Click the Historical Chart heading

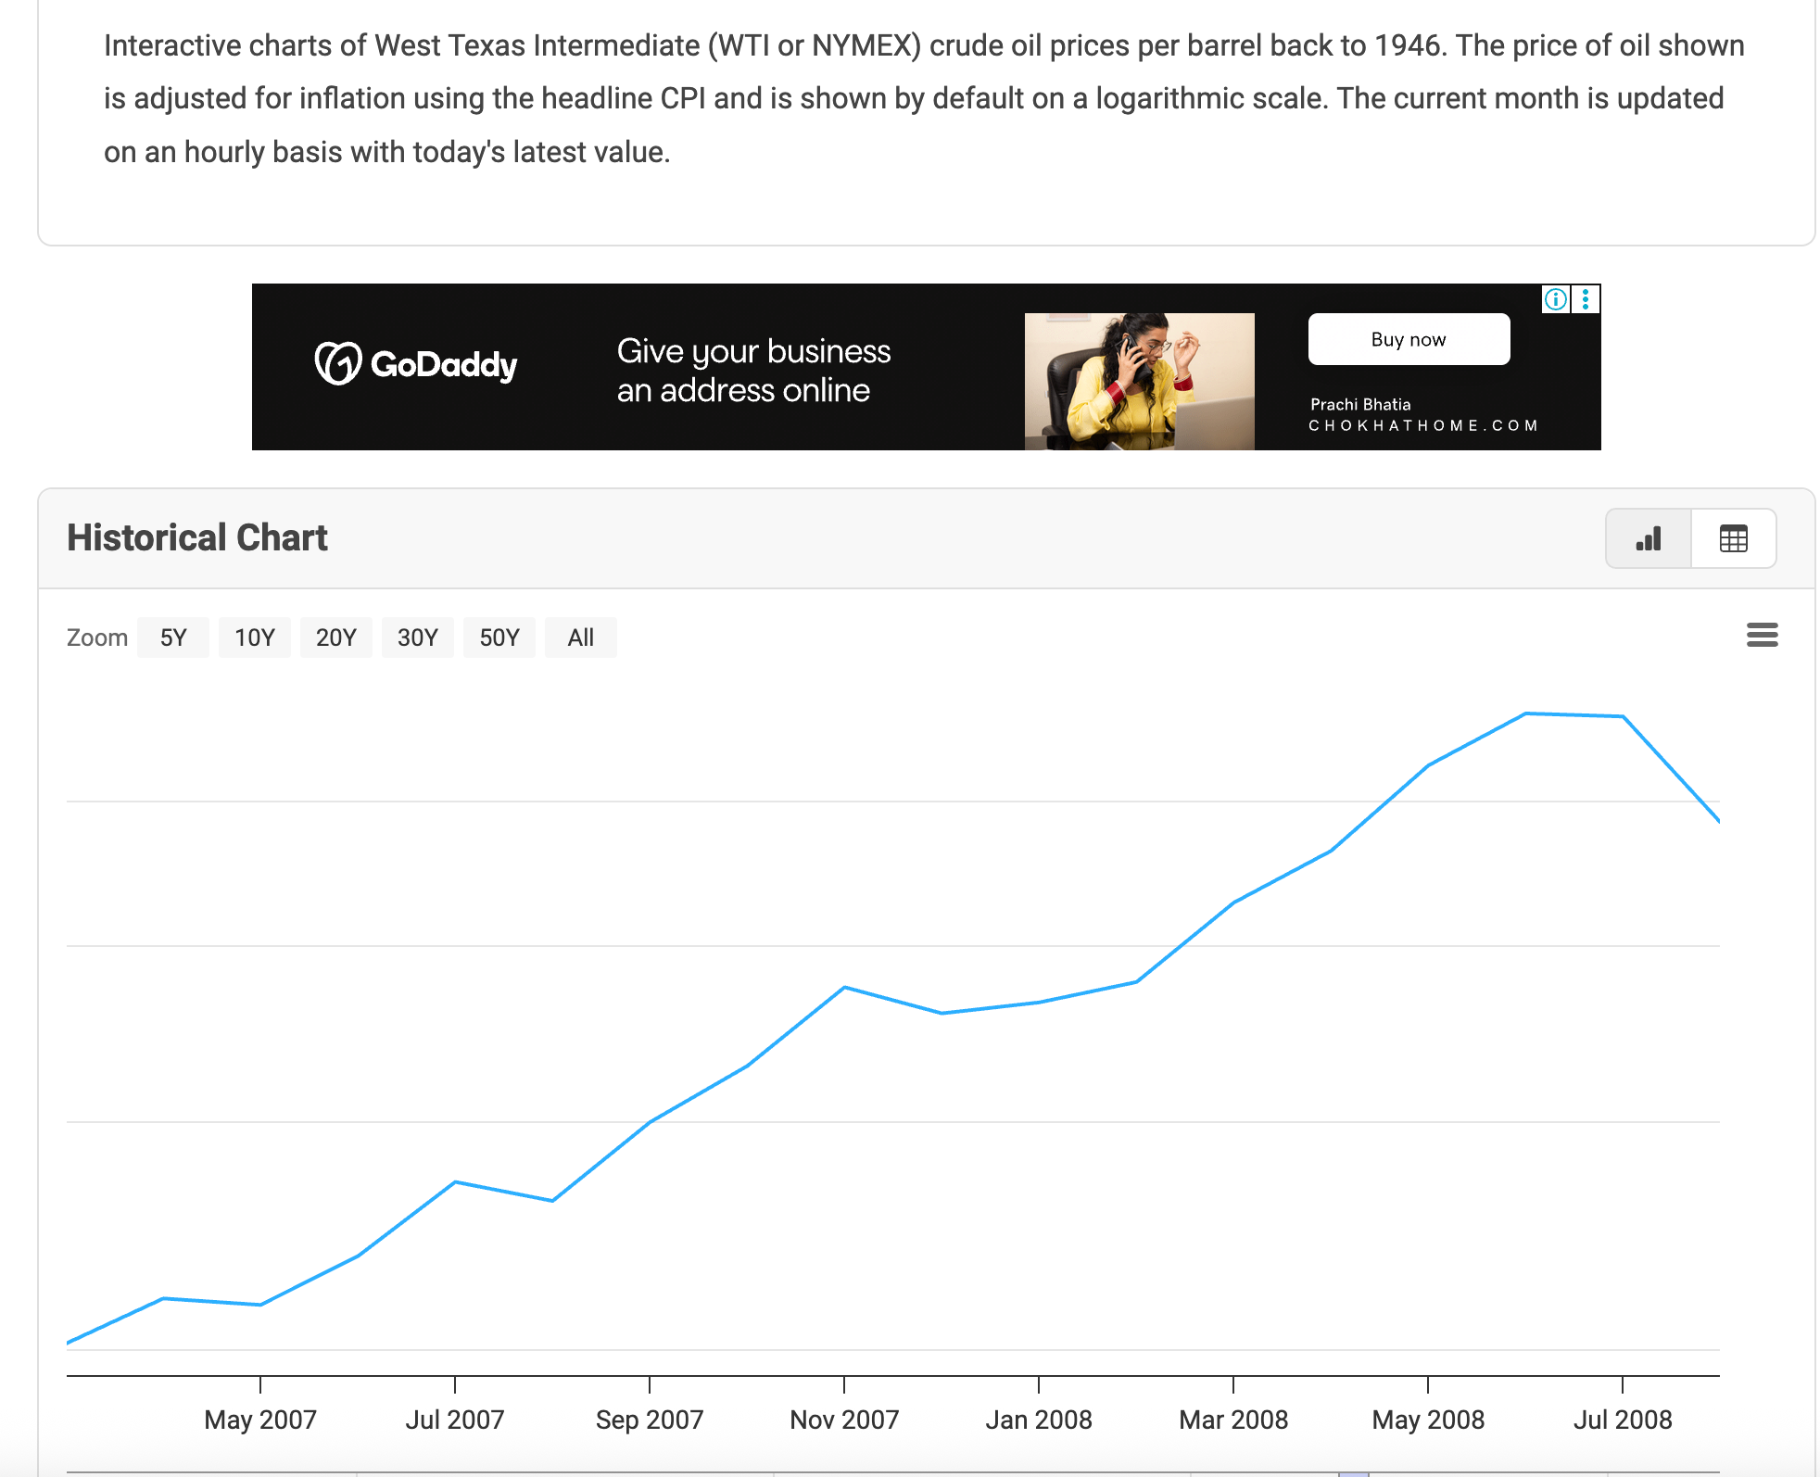pos(197,538)
